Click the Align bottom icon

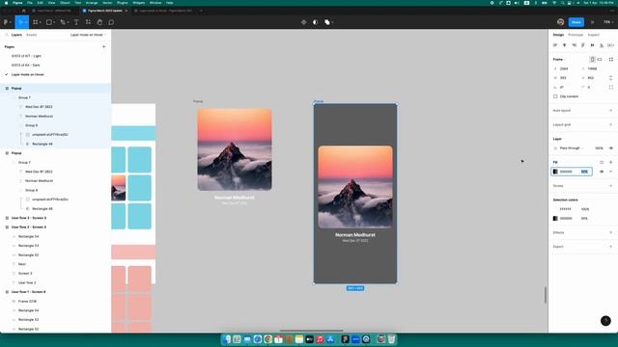pos(602,45)
